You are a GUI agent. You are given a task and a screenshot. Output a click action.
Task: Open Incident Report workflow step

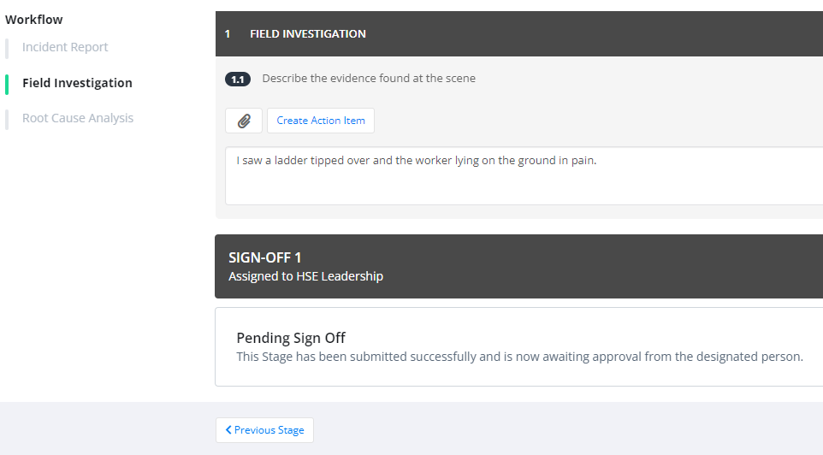(x=65, y=47)
